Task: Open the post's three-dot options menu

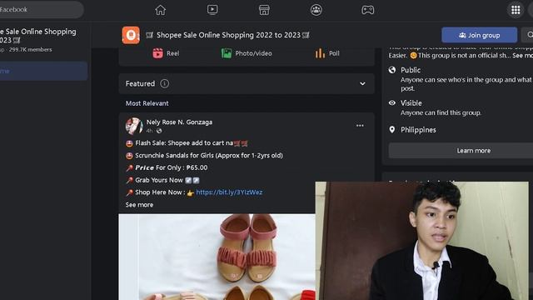Action: click(x=360, y=126)
